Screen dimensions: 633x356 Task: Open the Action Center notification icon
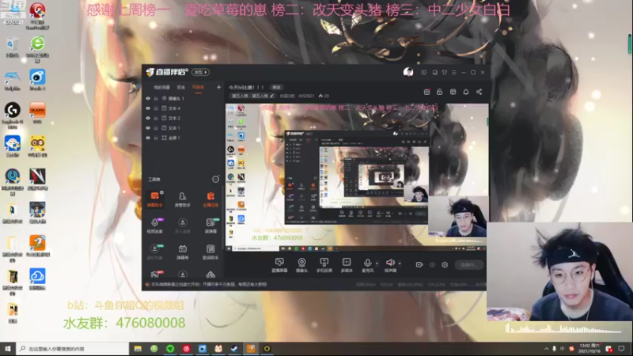pyautogui.click(x=621, y=349)
